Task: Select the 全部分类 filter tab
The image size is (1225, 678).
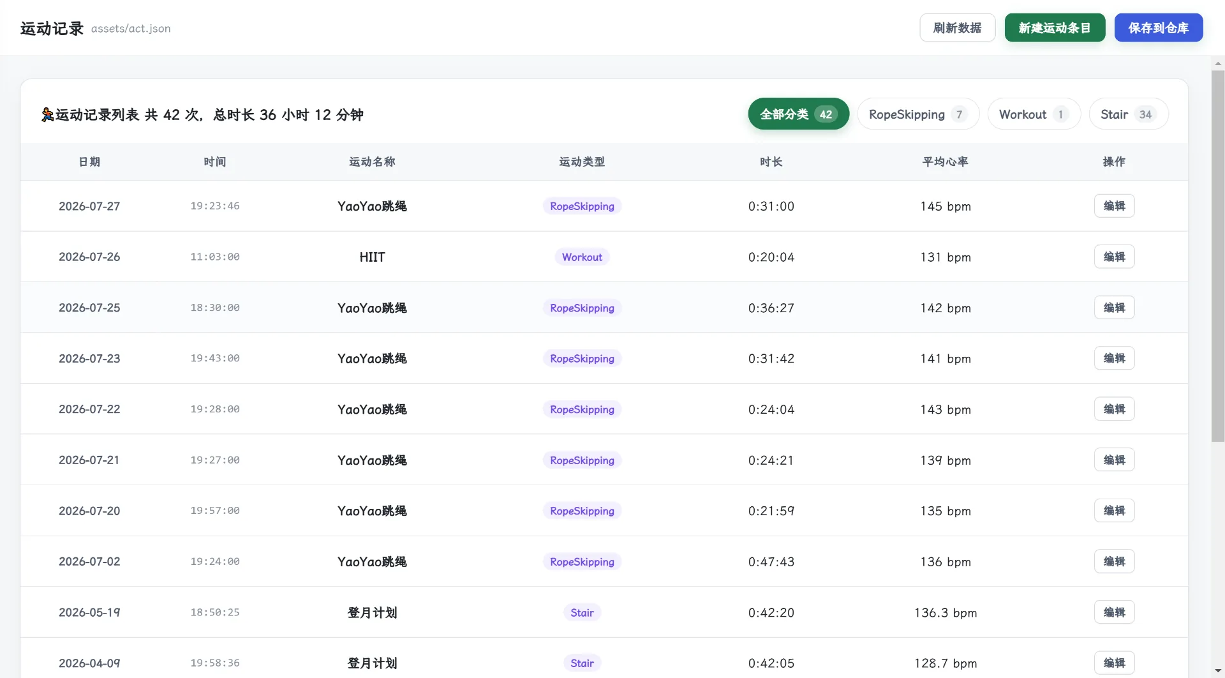Action: [798, 114]
